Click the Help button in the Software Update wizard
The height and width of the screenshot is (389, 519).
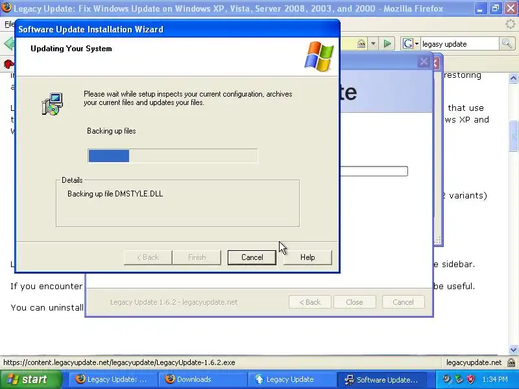click(308, 257)
